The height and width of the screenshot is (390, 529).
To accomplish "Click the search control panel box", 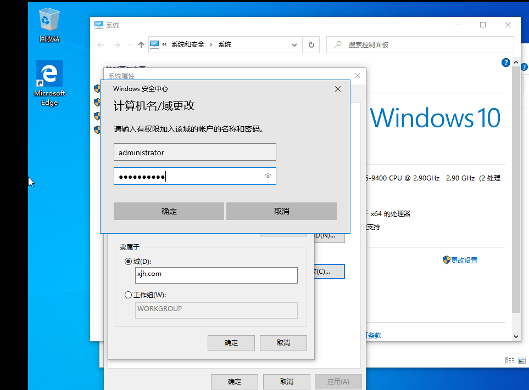I will point(420,45).
